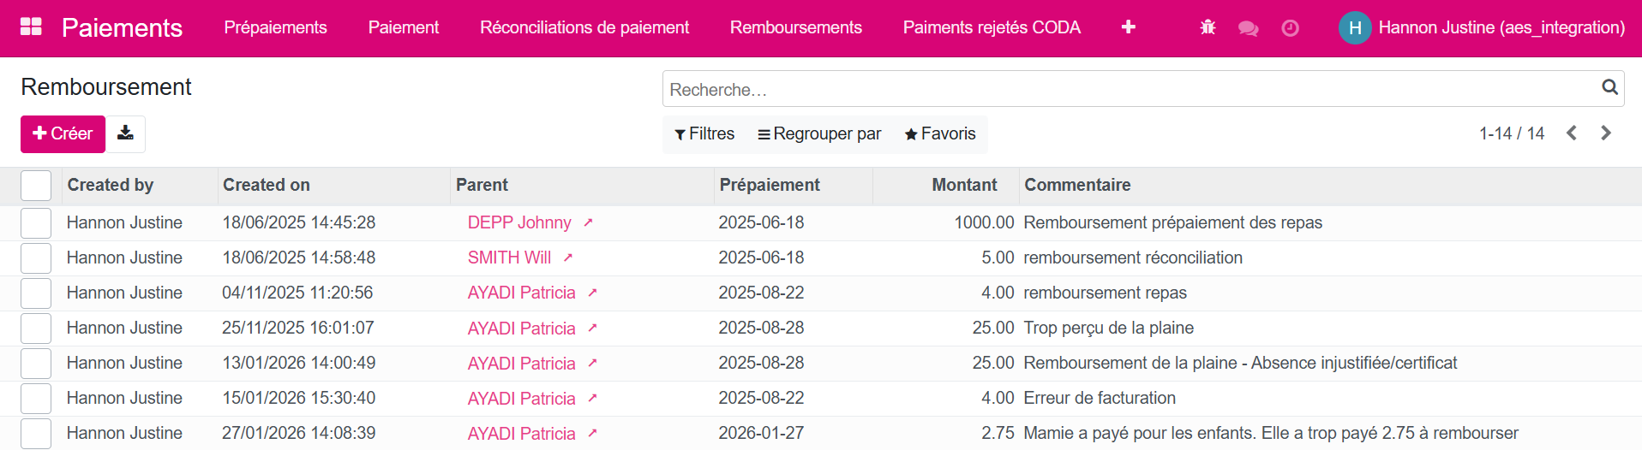Check the row created 04/11/2025 11:20:56
1642x450 pixels.
click(x=36, y=293)
